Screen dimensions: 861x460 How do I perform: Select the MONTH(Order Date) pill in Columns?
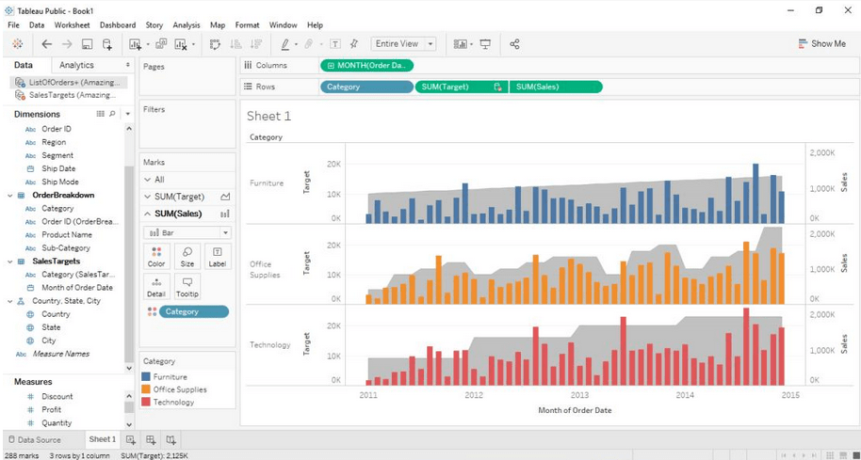coord(366,65)
